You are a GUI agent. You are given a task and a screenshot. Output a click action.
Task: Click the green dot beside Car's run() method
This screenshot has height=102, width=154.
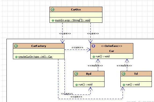pos(94,57)
